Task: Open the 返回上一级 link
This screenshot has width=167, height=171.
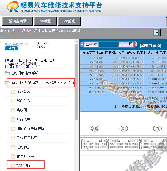Action: tap(14, 60)
